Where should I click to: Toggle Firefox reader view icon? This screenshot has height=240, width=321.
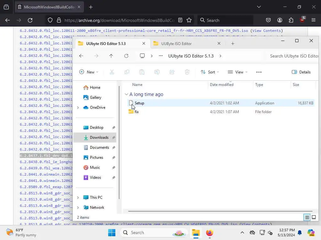click(180, 20)
